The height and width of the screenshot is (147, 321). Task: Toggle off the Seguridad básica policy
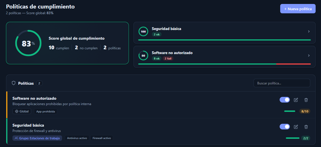coord(284,127)
